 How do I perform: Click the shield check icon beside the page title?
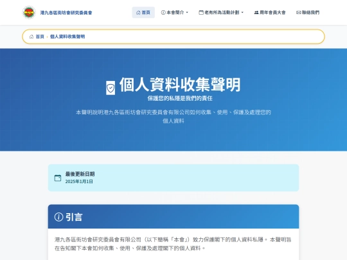[x=111, y=88]
